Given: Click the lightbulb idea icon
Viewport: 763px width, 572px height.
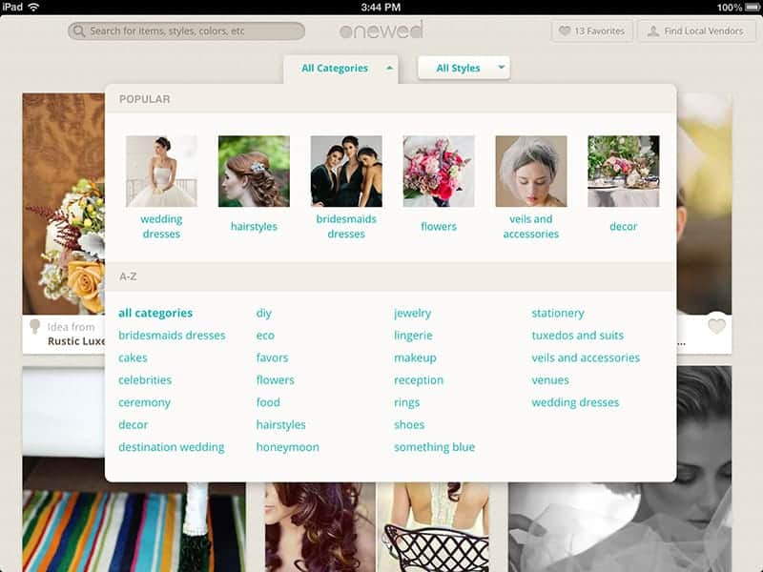Looking at the screenshot, I should pyautogui.click(x=35, y=327).
